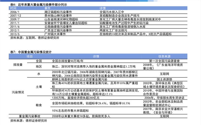Select the 湘江镉超标污染事件 cell

(x=58, y=12)
